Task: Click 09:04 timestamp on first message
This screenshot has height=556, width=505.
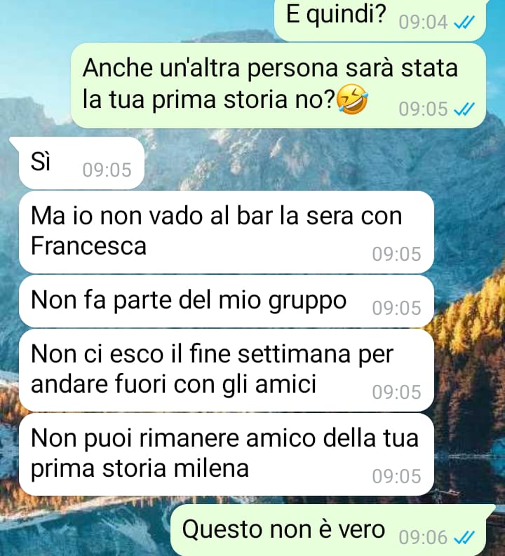Action: [423, 22]
